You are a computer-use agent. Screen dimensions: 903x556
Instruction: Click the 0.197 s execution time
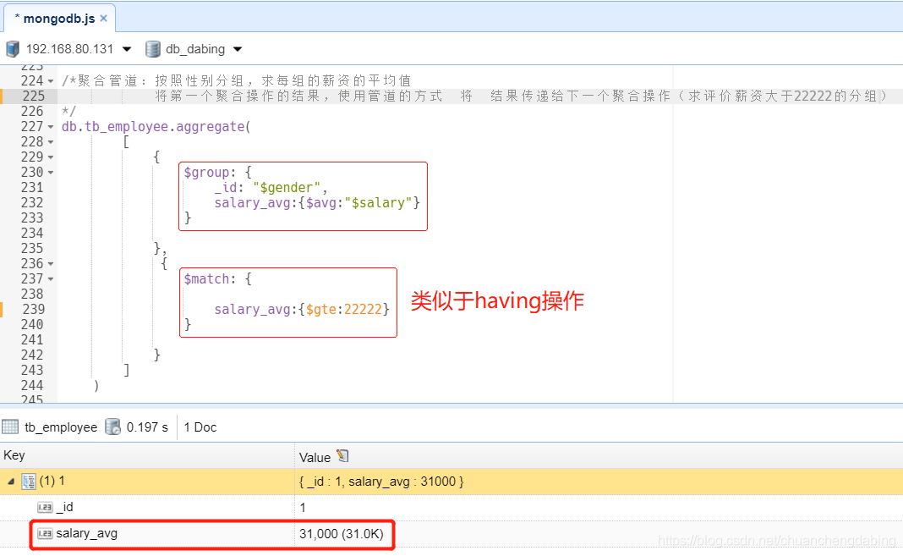[147, 427]
